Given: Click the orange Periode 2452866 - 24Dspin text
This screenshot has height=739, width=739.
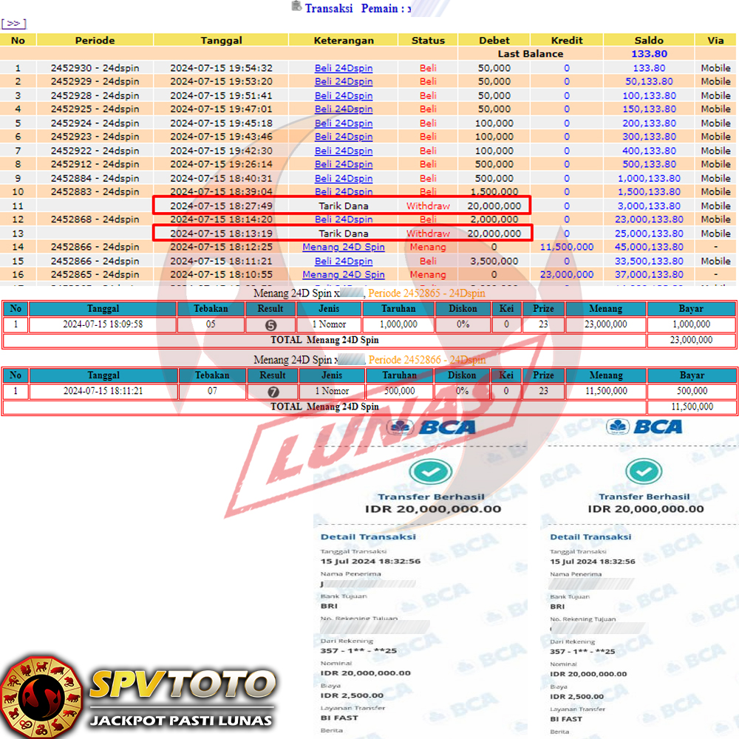Looking at the screenshot, I should (427, 360).
